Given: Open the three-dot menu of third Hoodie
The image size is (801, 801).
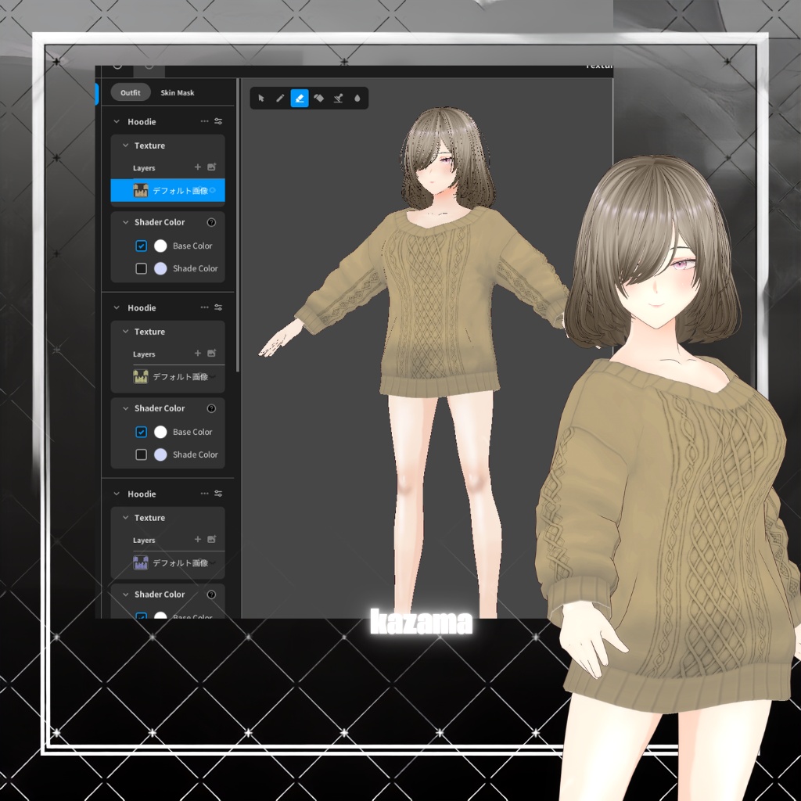Looking at the screenshot, I should pos(204,494).
